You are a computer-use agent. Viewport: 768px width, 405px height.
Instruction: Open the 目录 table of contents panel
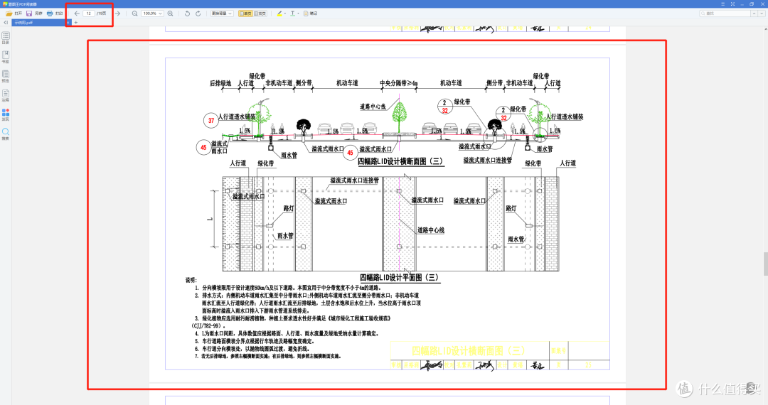[x=6, y=38]
